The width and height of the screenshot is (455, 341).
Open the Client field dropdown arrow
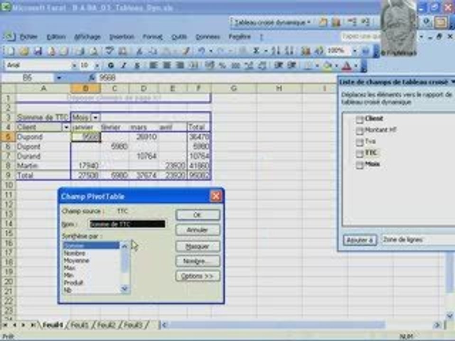click(x=66, y=127)
